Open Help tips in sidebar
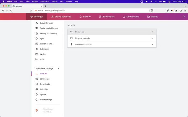The image size is (188, 117). coord(44,89)
